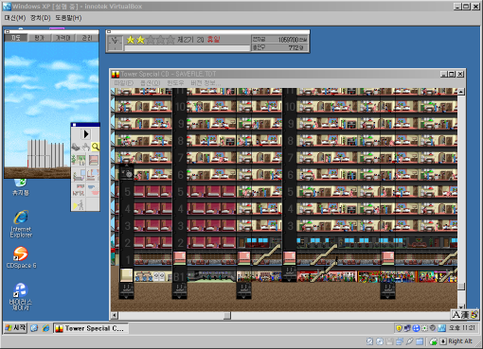Click the Tower Special CD taskbar button
The image size is (483, 349).
[x=91, y=328]
